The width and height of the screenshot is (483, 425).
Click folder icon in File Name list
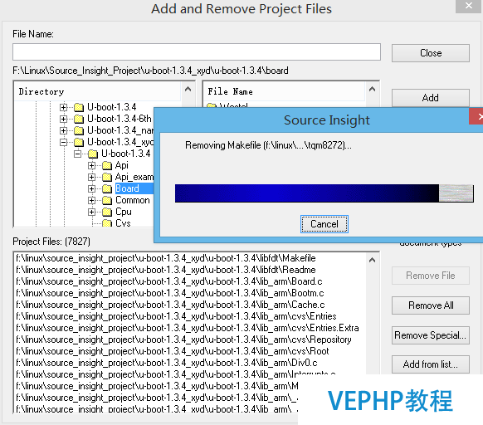click(212, 105)
